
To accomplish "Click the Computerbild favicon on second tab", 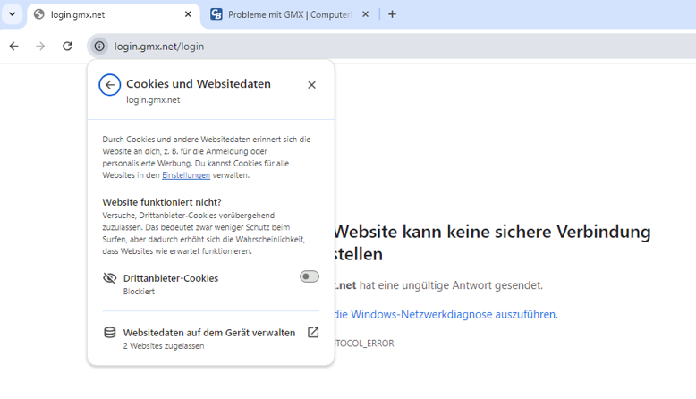I will tap(216, 14).
